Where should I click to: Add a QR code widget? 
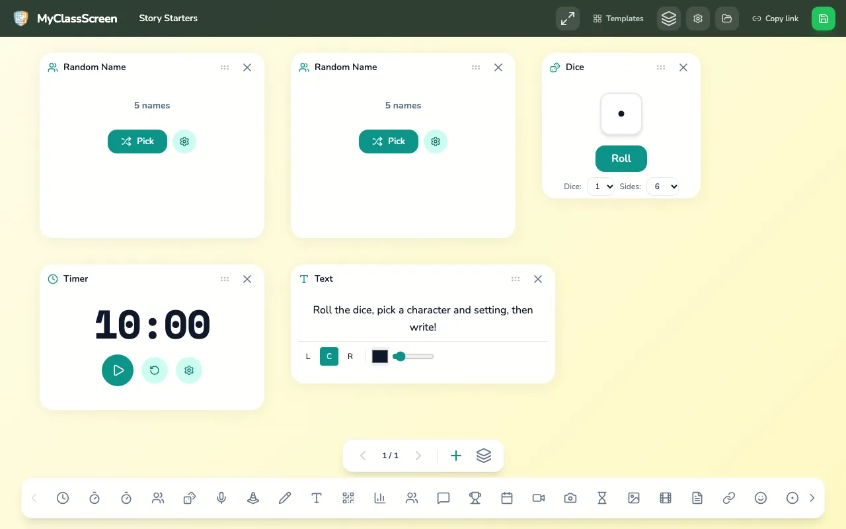[348, 498]
